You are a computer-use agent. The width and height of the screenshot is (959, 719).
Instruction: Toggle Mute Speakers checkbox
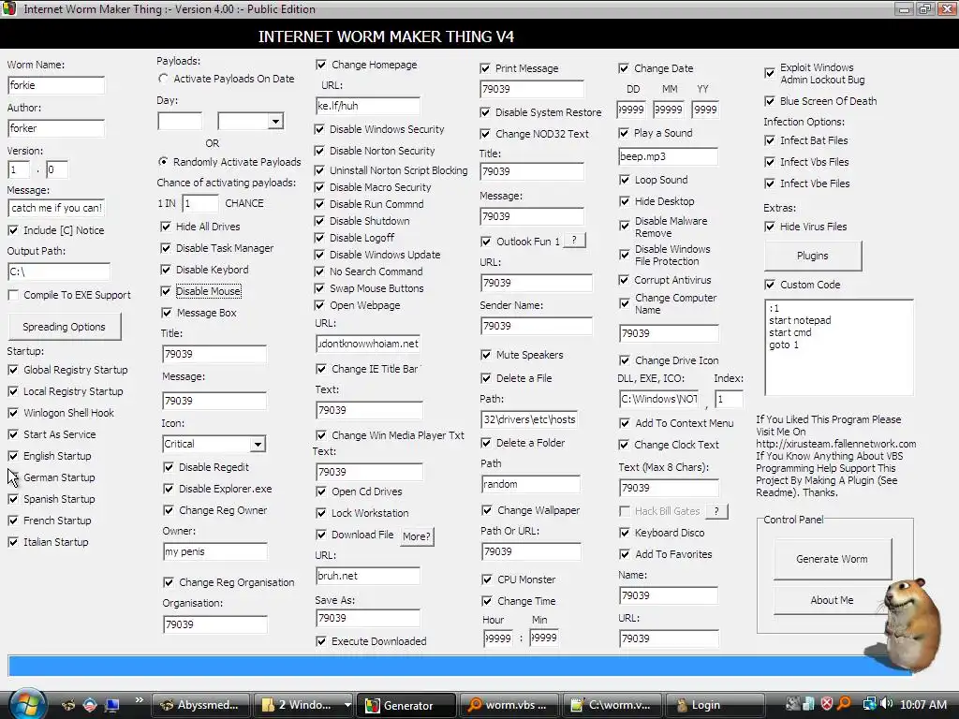point(486,355)
